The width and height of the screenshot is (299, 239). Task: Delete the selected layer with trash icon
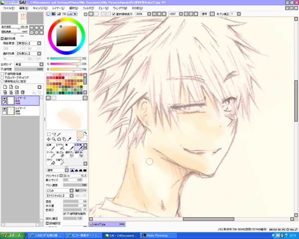23,93
